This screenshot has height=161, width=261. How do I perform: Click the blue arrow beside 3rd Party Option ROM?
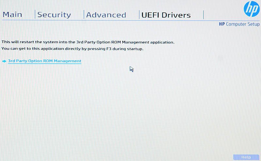coord(4,61)
